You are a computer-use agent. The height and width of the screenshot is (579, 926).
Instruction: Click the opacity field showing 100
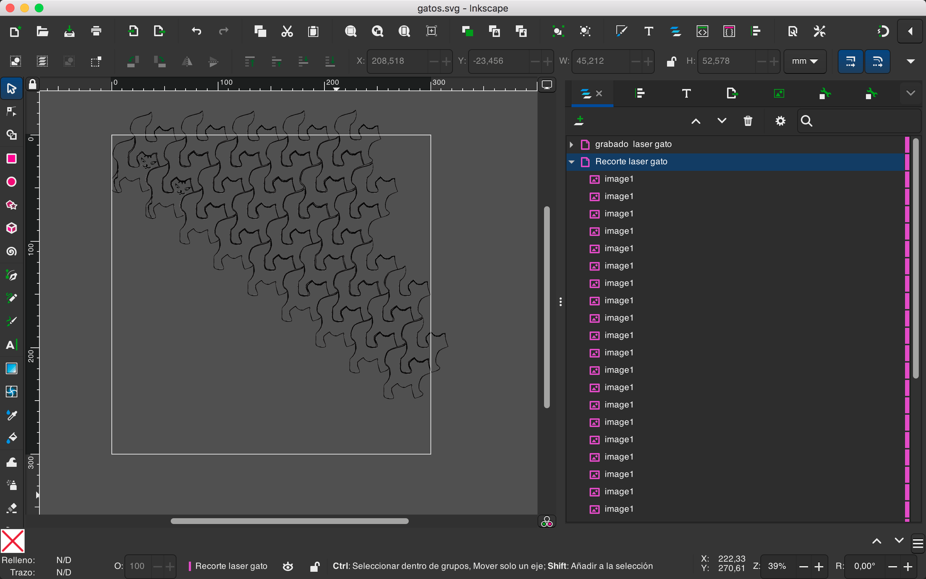[138, 566]
